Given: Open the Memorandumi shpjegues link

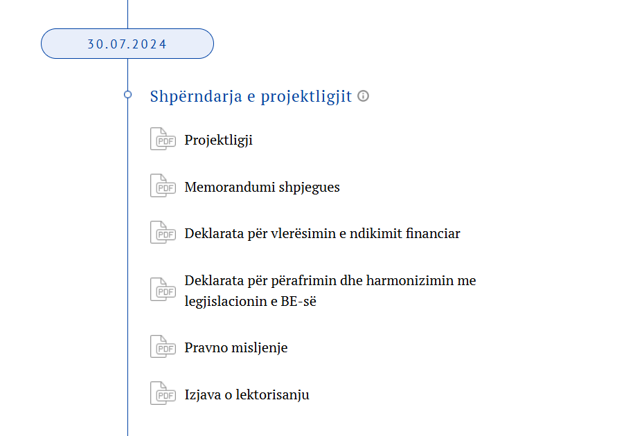Looking at the screenshot, I should click(x=262, y=187).
